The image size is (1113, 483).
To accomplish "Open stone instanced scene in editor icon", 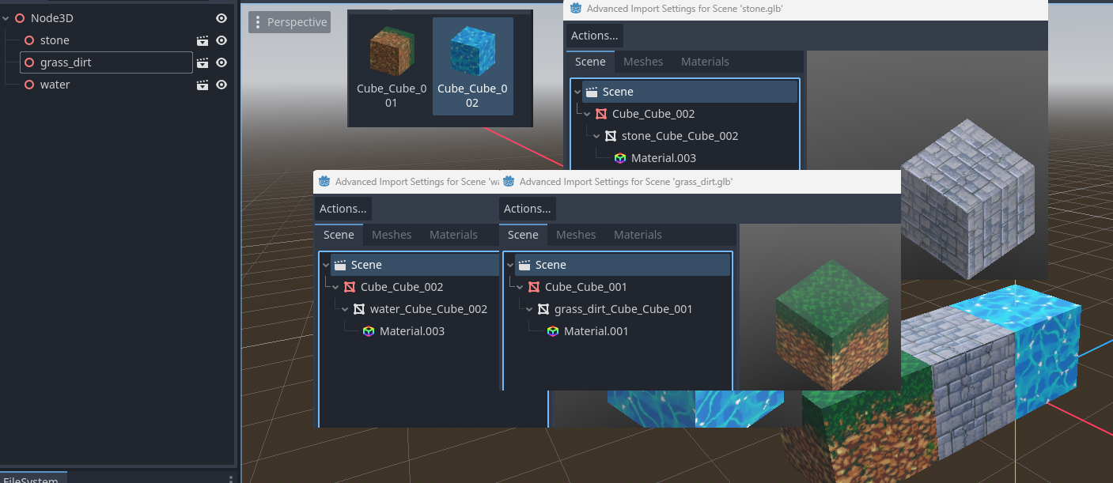I will tap(203, 40).
